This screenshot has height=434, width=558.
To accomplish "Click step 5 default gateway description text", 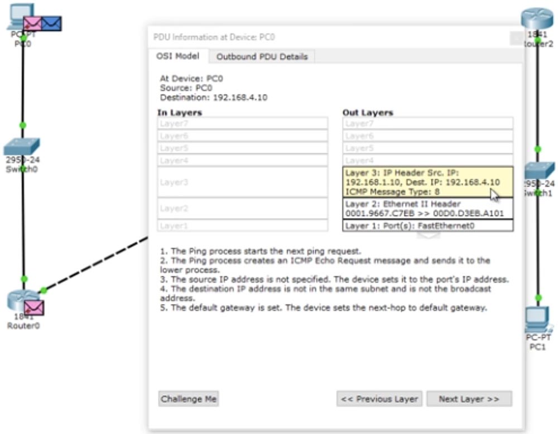I will (324, 307).
